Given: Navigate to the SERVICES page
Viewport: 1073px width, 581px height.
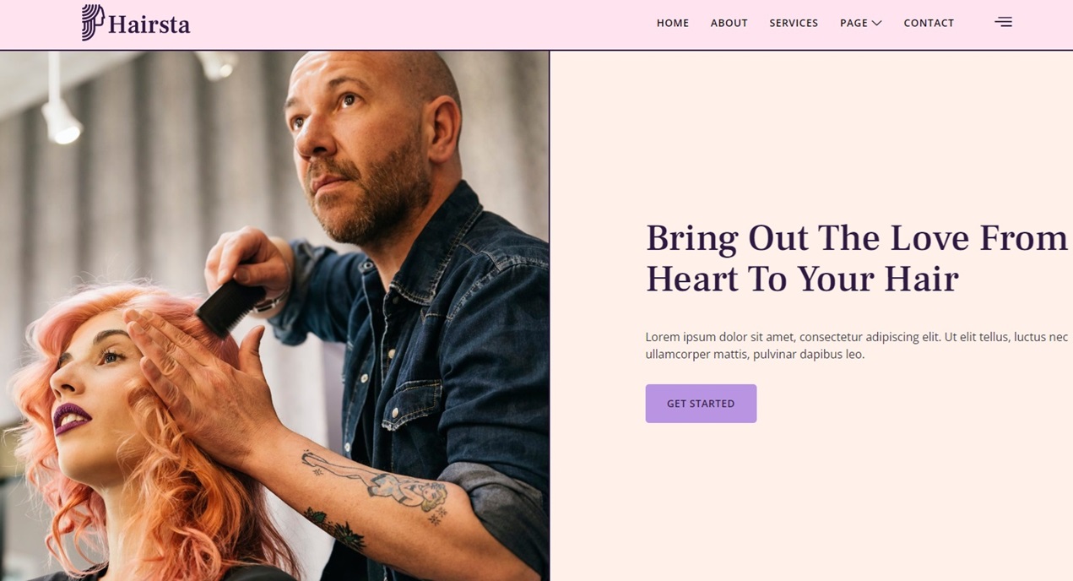Looking at the screenshot, I should pyautogui.click(x=794, y=23).
